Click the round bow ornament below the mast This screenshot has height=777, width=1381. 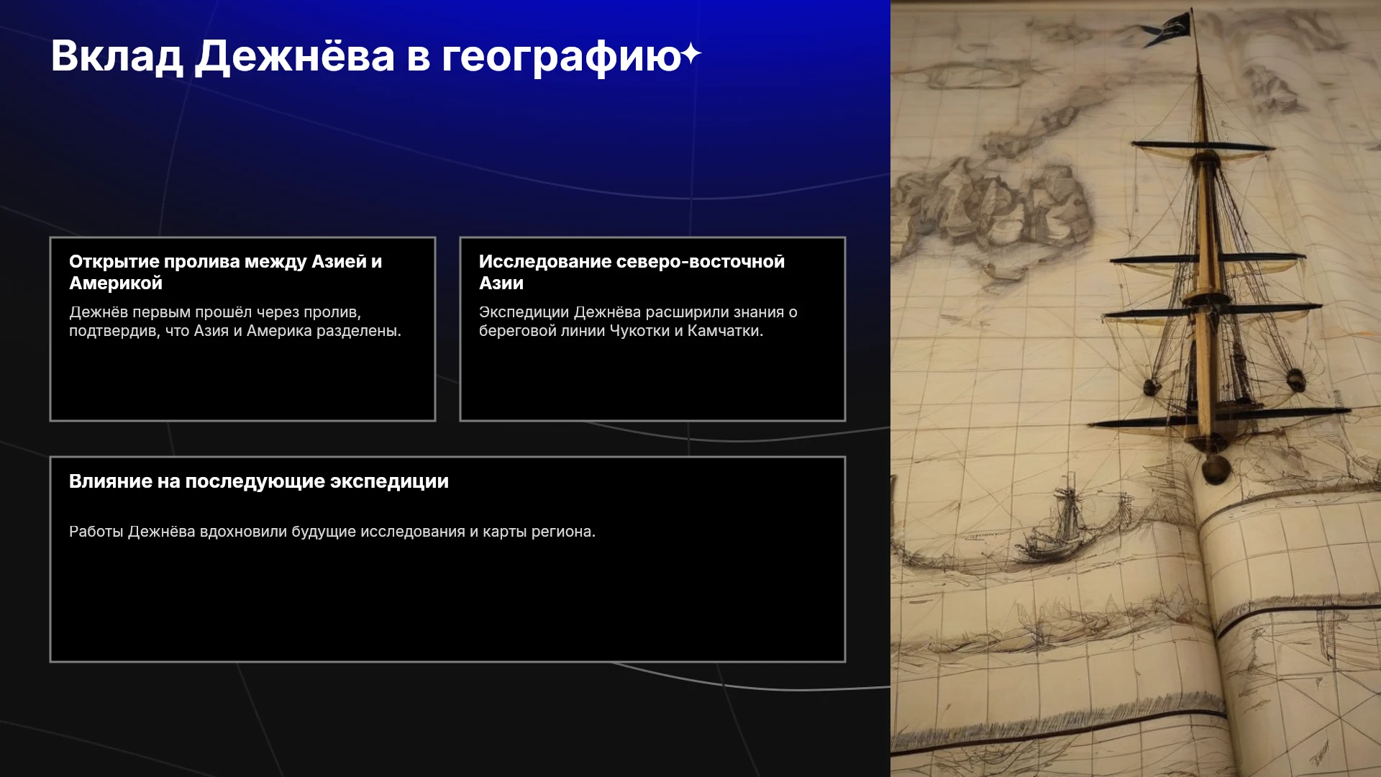(1214, 468)
